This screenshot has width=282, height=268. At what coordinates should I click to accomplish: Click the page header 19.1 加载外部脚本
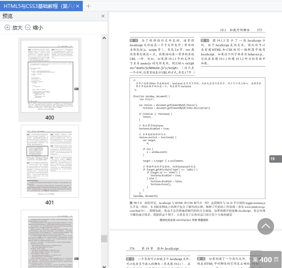point(235,30)
